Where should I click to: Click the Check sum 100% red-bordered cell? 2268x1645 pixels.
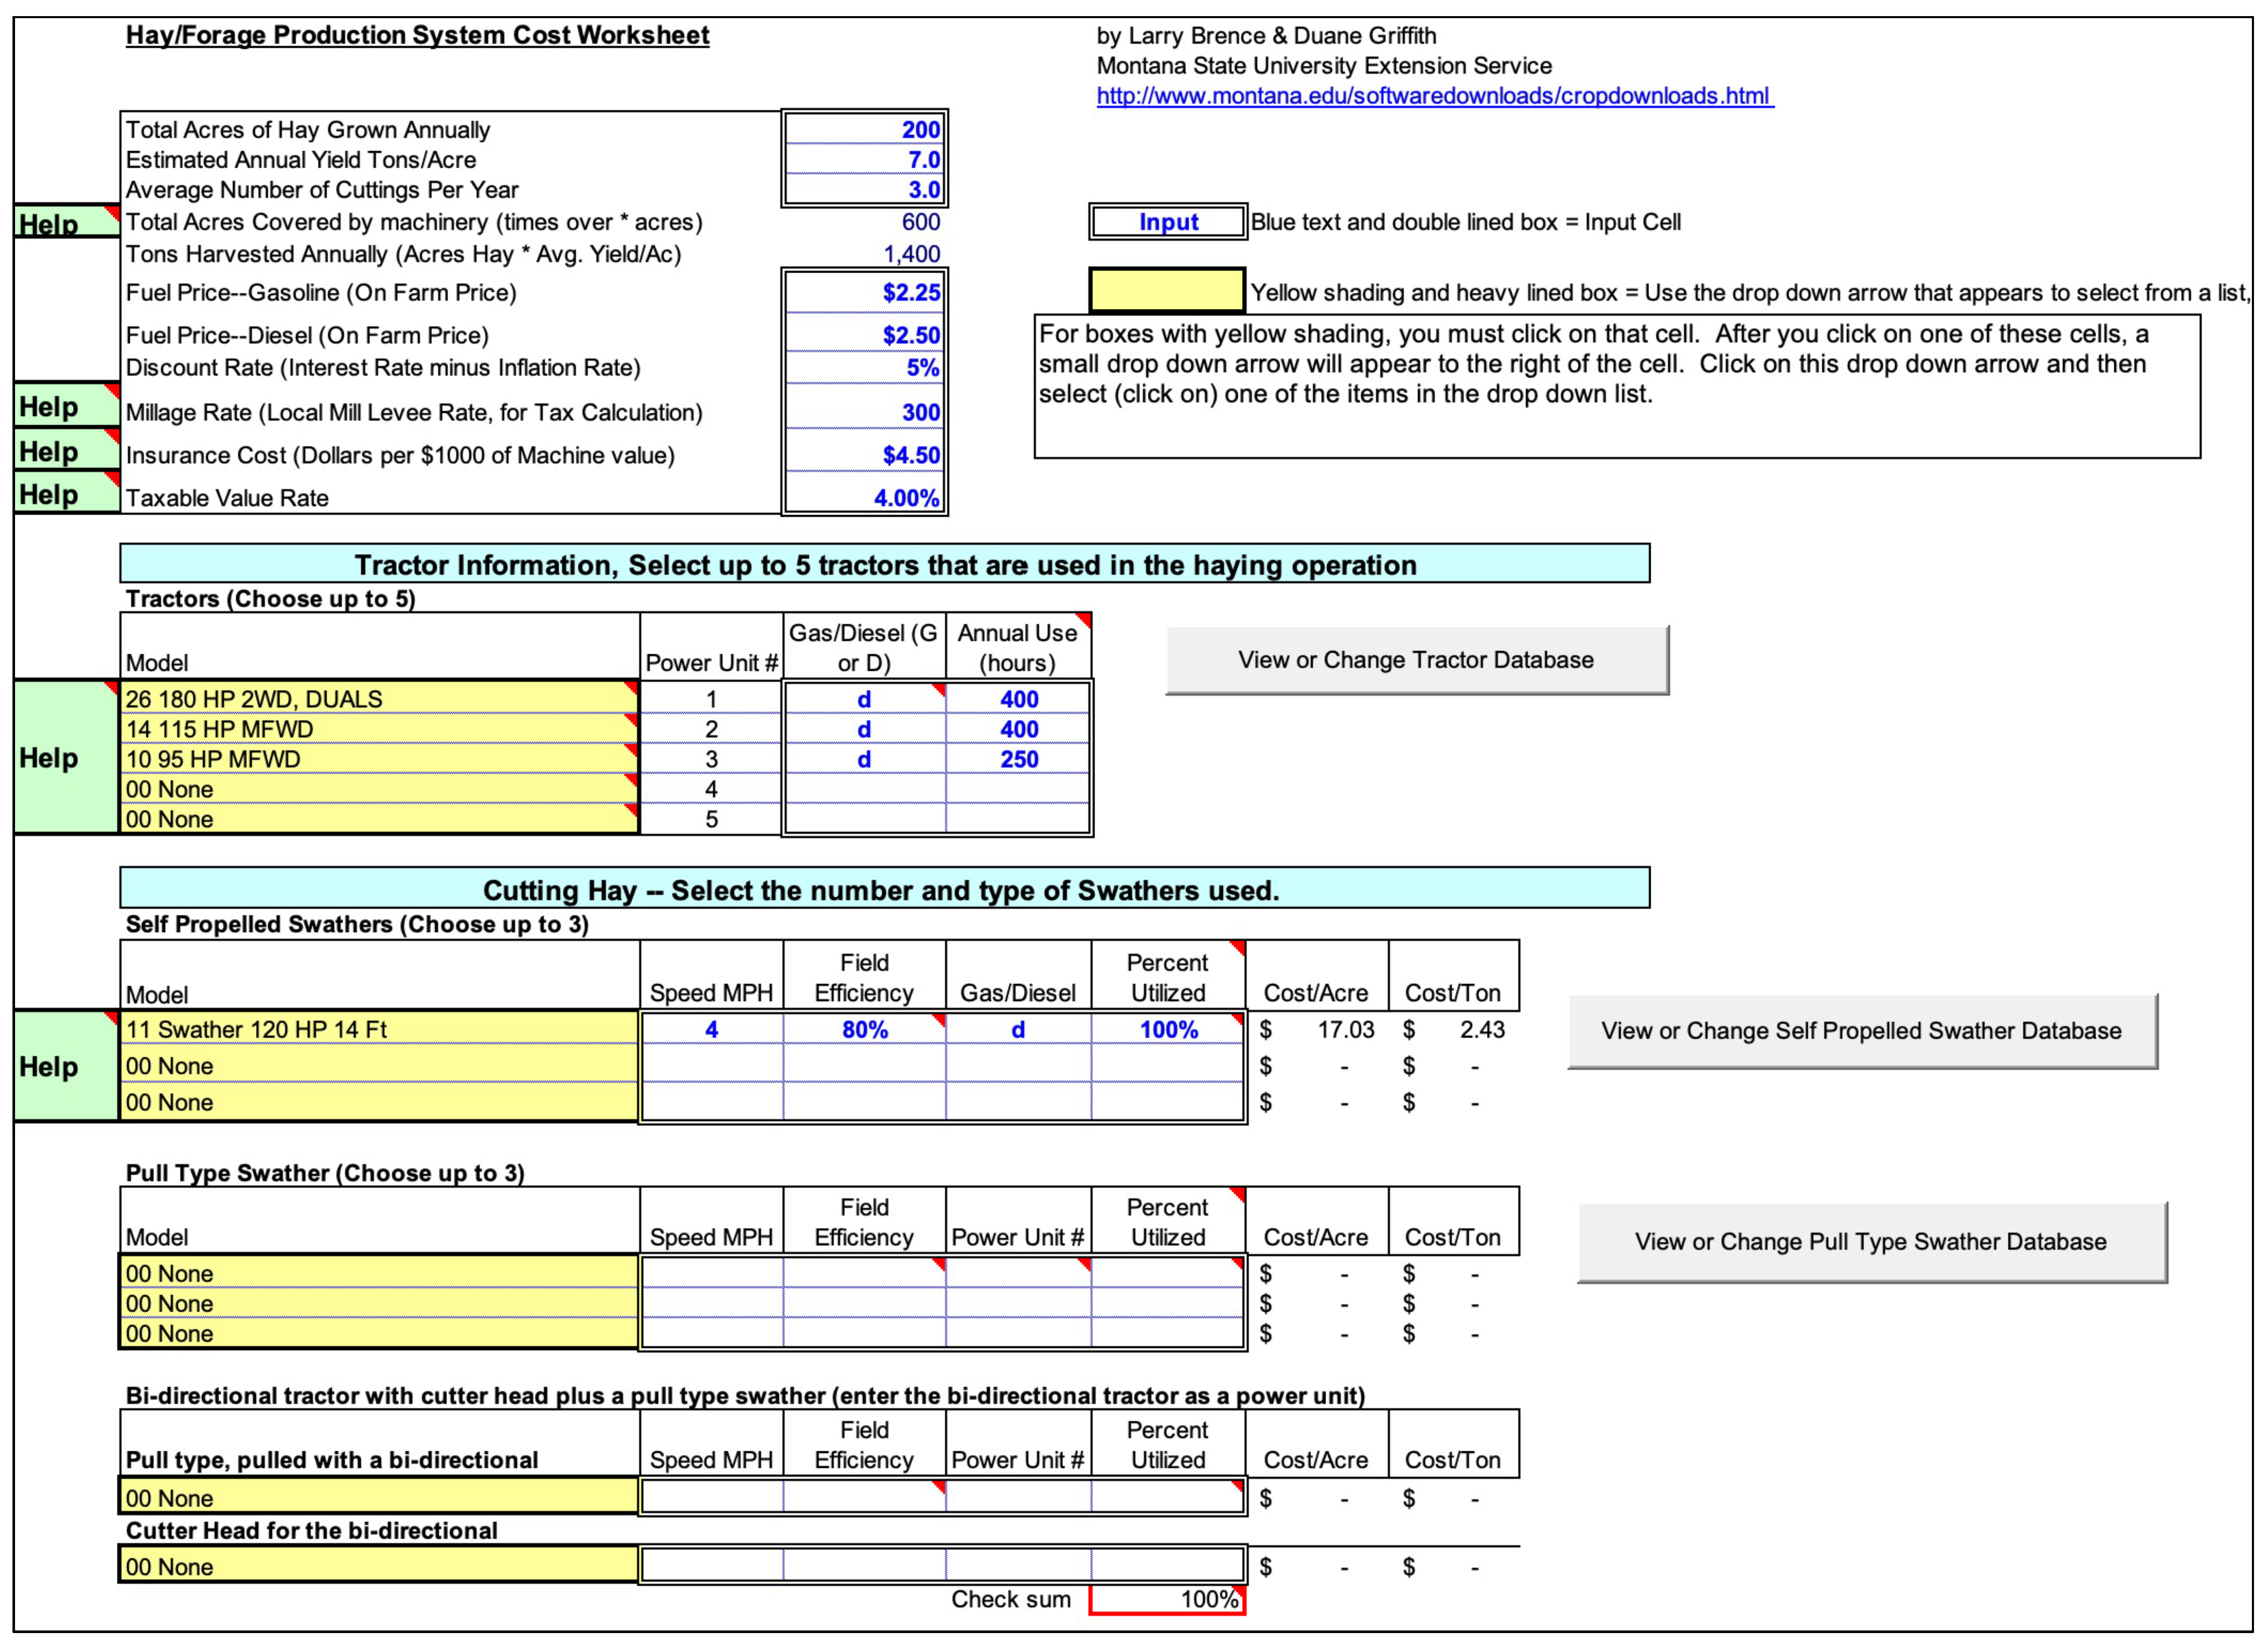coord(1166,1599)
